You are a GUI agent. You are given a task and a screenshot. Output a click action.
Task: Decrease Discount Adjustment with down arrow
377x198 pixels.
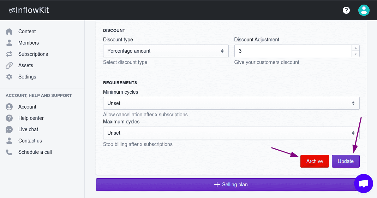pos(356,54)
